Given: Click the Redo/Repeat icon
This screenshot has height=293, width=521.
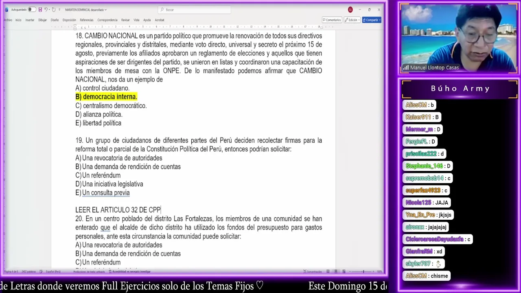Looking at the screenshot, I should (54, 10).
